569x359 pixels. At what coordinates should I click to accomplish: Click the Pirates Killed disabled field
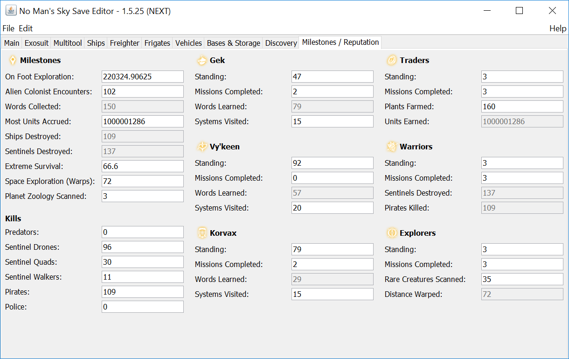(x=522, y=208)
